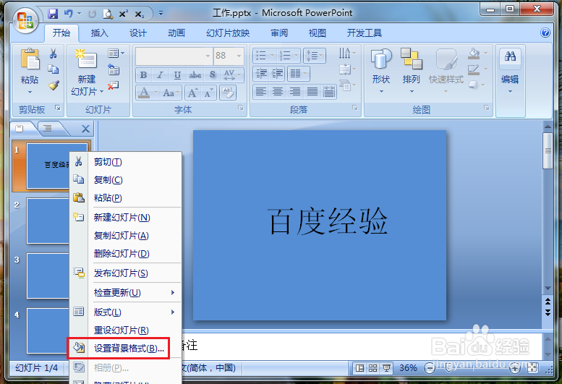Clear all formatting with the eraser icon
Screen dimensions: 562x384
(x=228, y=93)
